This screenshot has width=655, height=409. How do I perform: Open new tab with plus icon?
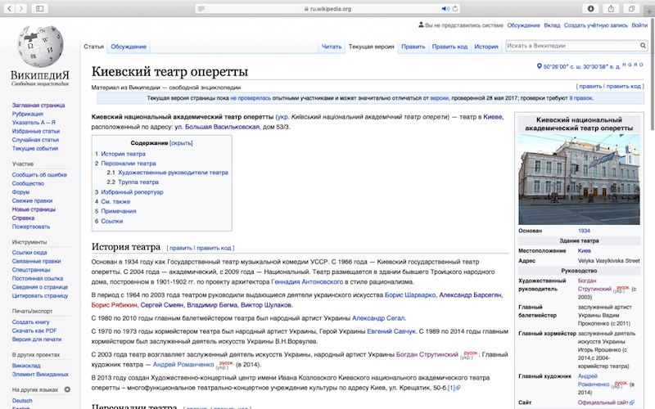coord(649,11)
